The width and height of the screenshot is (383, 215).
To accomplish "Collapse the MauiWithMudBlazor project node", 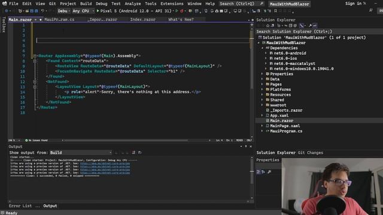I will (x=259, y=43).
